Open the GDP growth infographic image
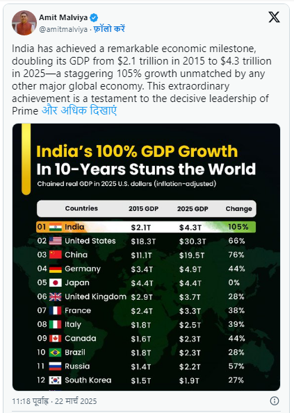Image resolution: width=294 pixels, height=413 pixels. [x=147, y=257]
